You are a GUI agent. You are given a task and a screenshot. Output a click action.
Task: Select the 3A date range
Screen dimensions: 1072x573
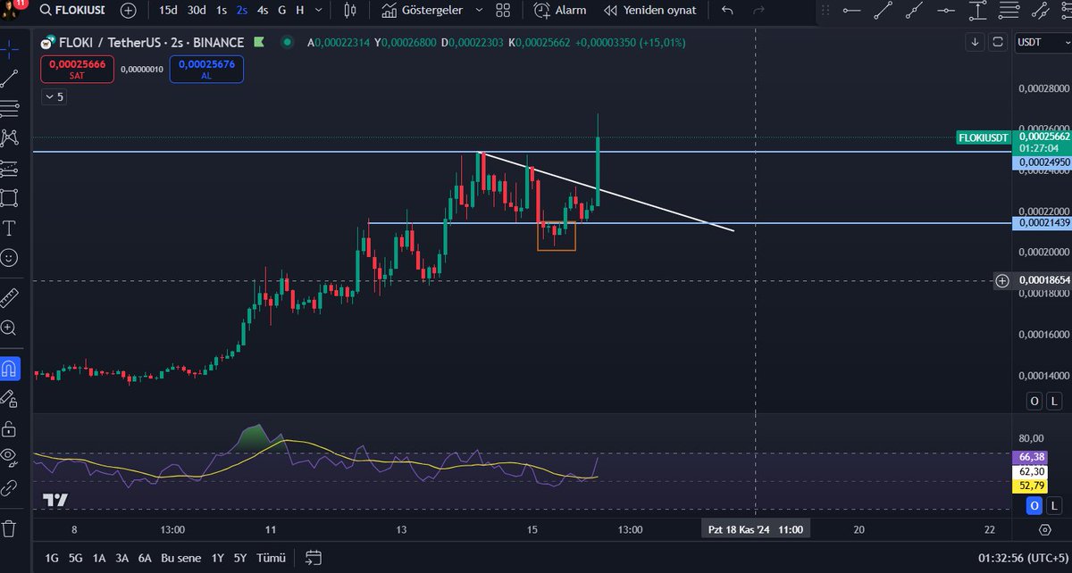[121, 558]
